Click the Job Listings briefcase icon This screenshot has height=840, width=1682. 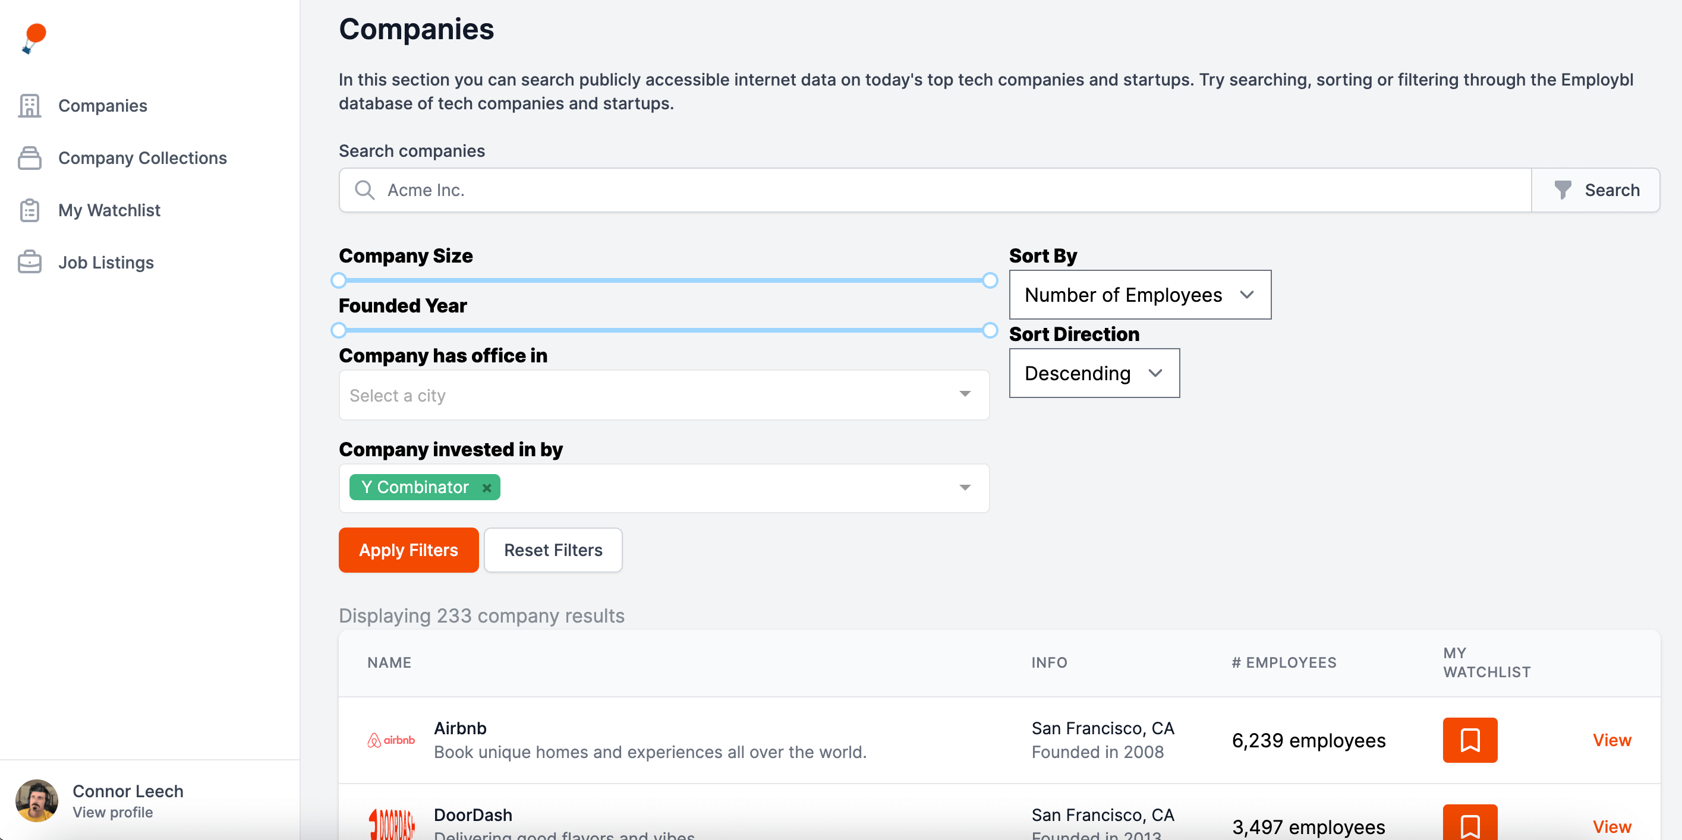tap(29, 263)
